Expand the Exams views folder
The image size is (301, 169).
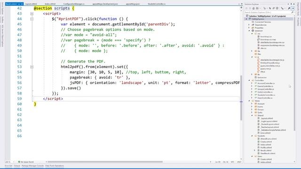[252, 107]
